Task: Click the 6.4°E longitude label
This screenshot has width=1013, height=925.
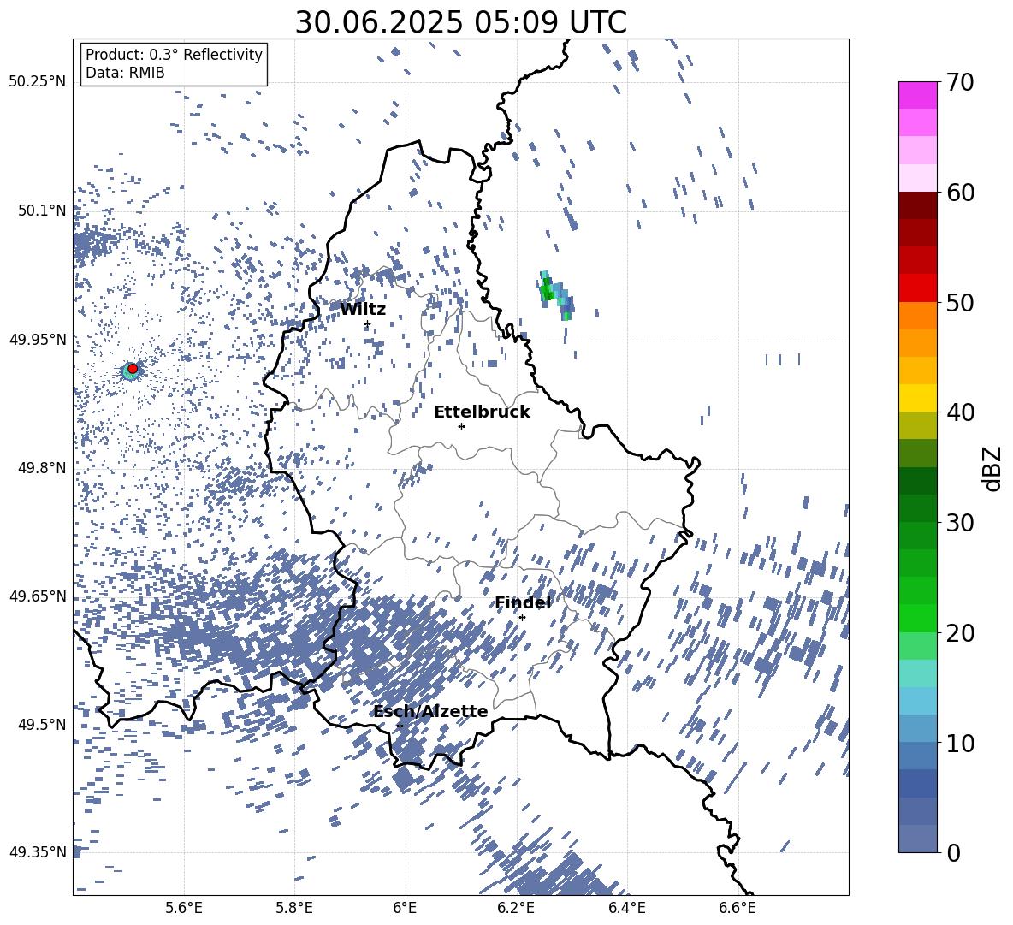Action: [x=626, y=908]
